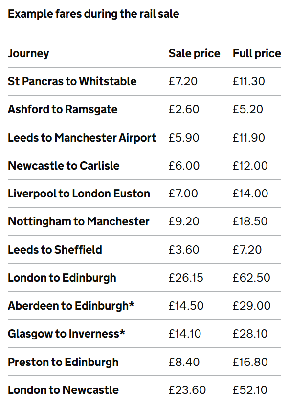This screenshot has height=412, width=289.
Task: Click the £26.15 sale price cell
Action: tap(186, 278)
